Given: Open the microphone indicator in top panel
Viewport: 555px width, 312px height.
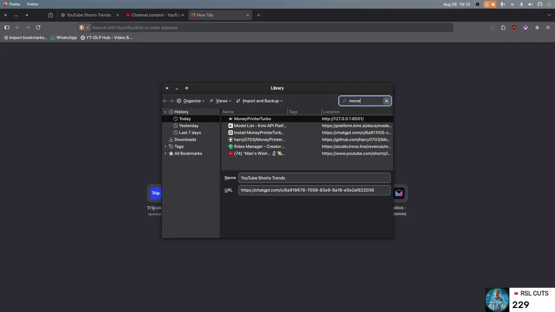Looking at the screenshot, I should pyautogui.click(x=503, y=4).
